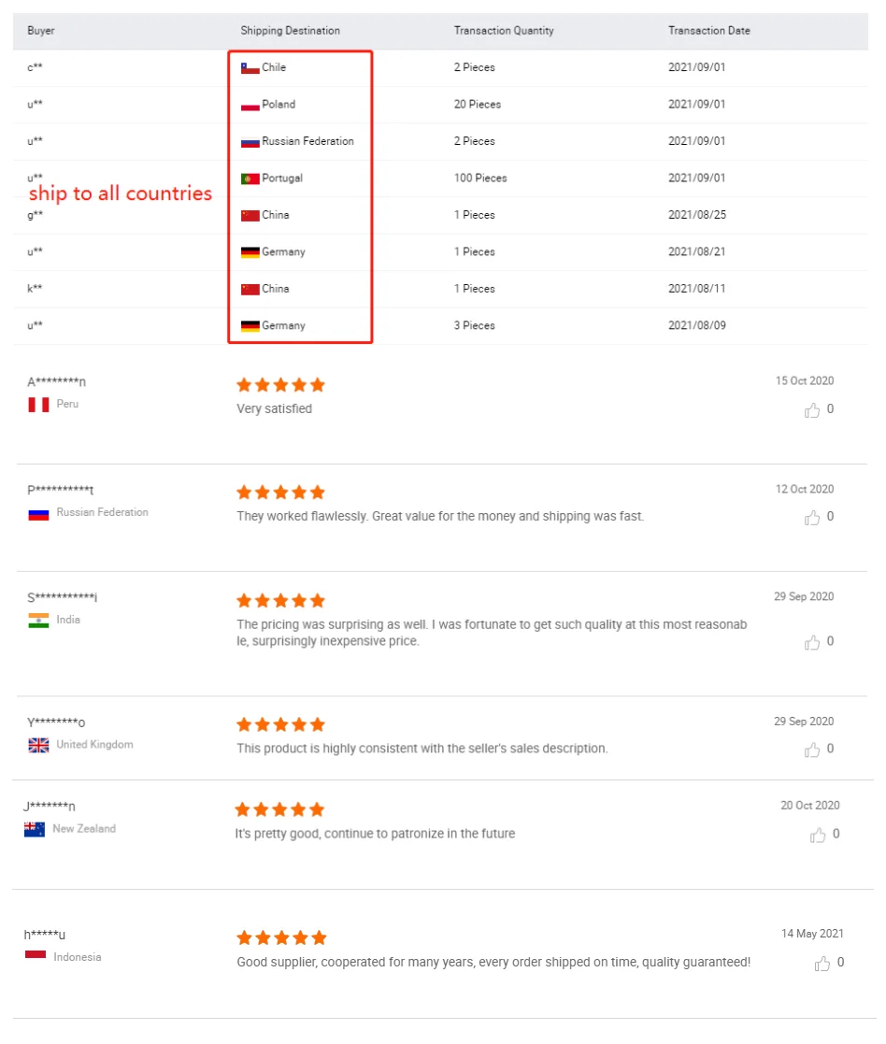This screenshot has width=886, height=1044.
Task: Click the five-star rating on Peru review
Action: click(x=280, y=385)
